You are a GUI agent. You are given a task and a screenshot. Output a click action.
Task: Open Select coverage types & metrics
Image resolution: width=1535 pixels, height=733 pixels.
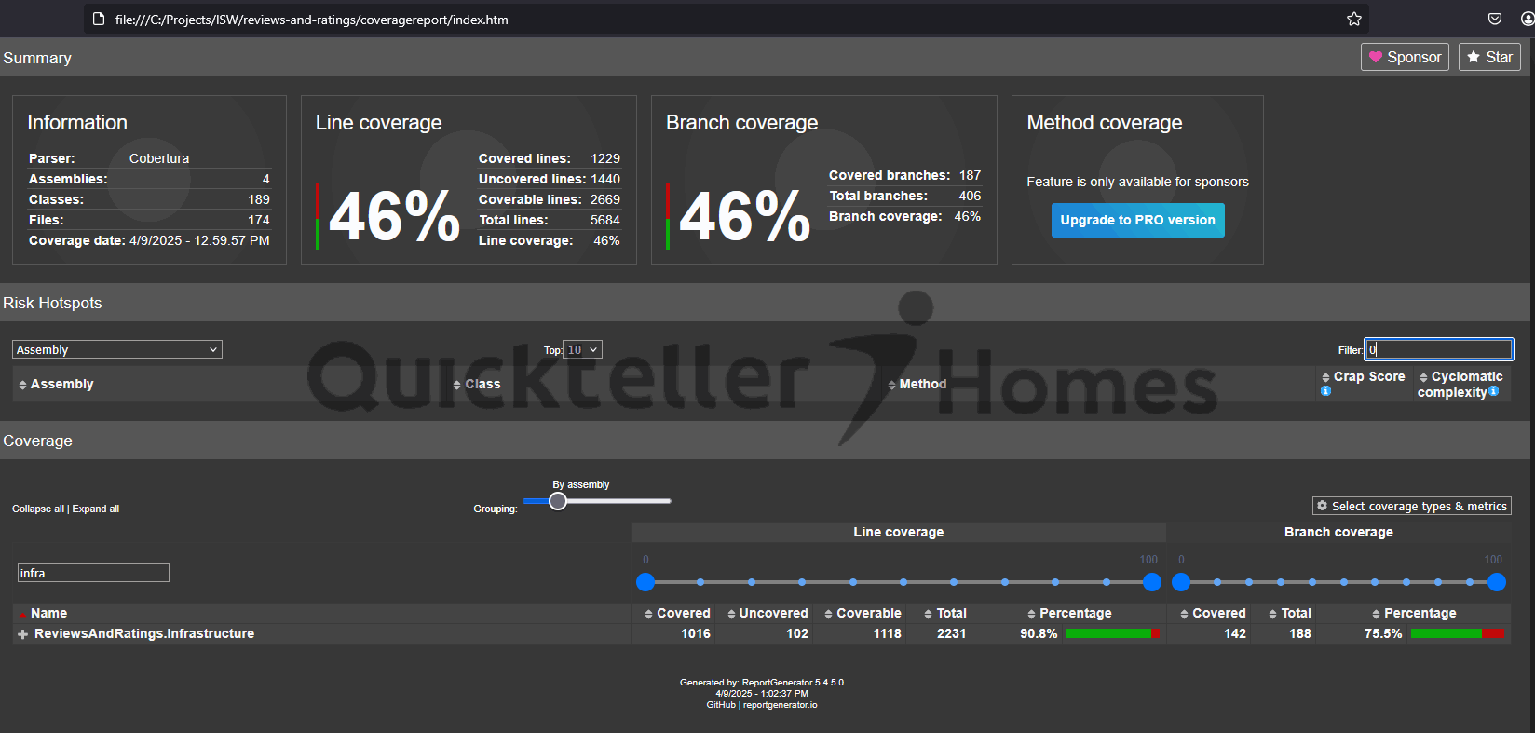[x=1411, y=506]
